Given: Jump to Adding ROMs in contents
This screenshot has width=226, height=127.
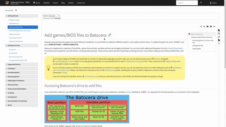Looking at the screenshot, I should tap(197, 49).
